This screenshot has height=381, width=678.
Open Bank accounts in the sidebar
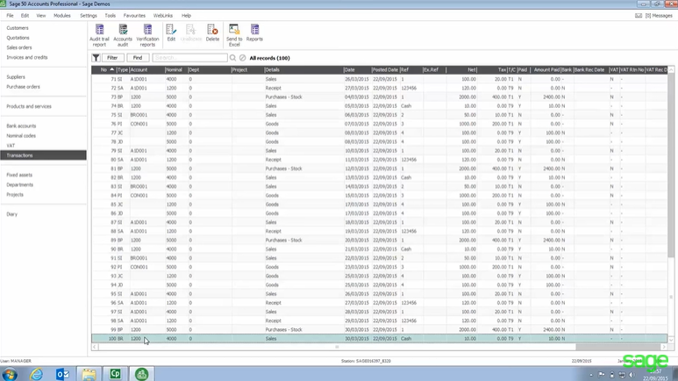(21, 126)
